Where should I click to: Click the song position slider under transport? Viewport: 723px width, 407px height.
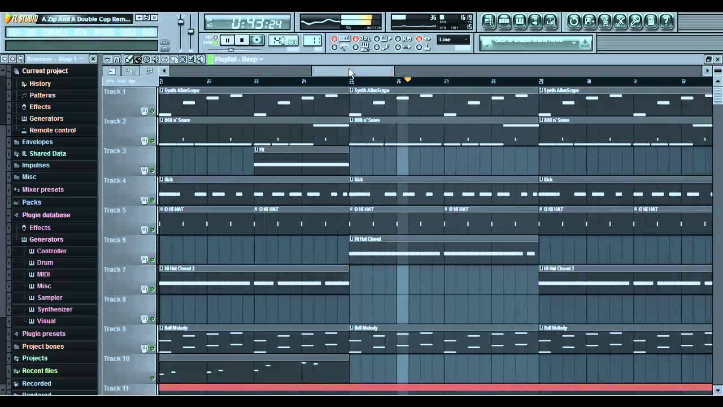point(230,50)
